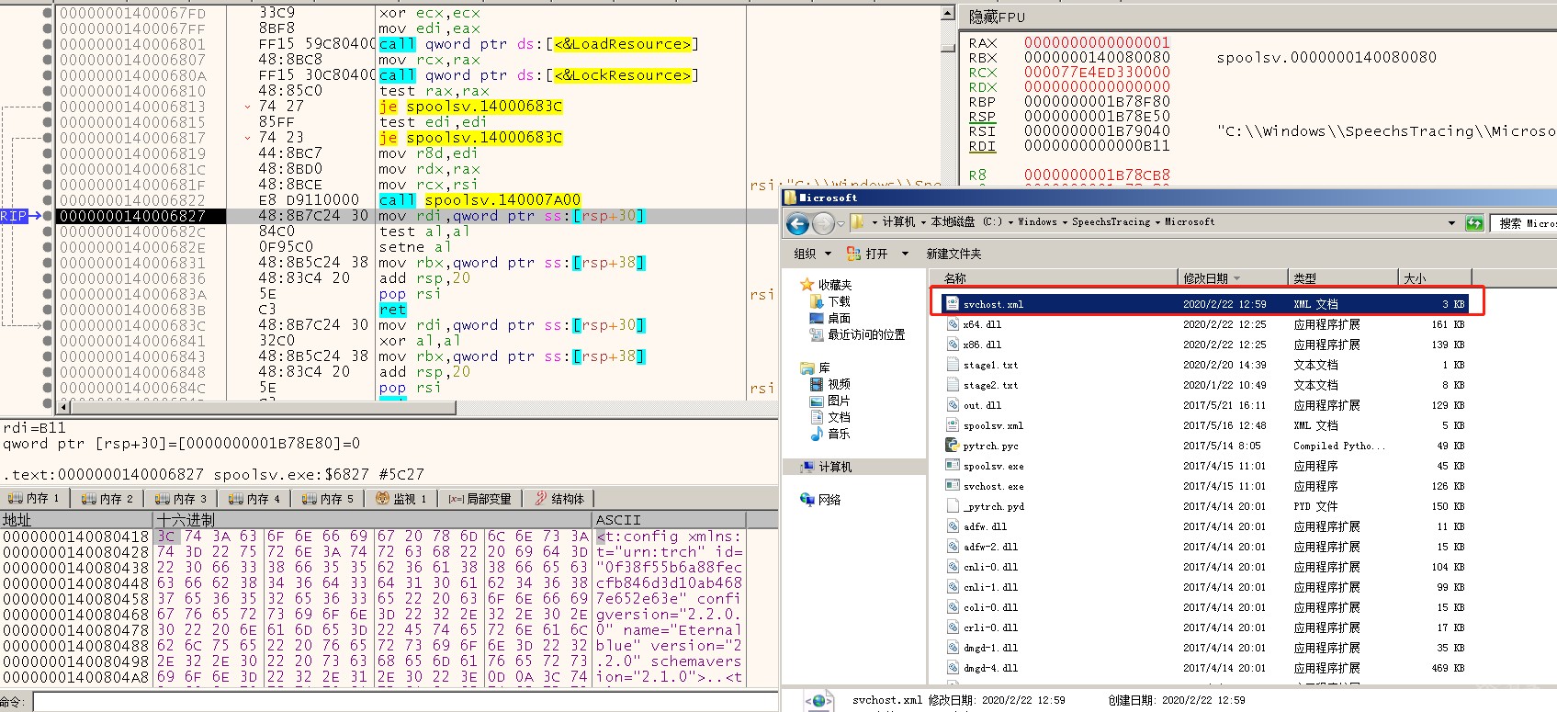
Task: Click the svchost.xml file icon
Action: coord(953,304)
